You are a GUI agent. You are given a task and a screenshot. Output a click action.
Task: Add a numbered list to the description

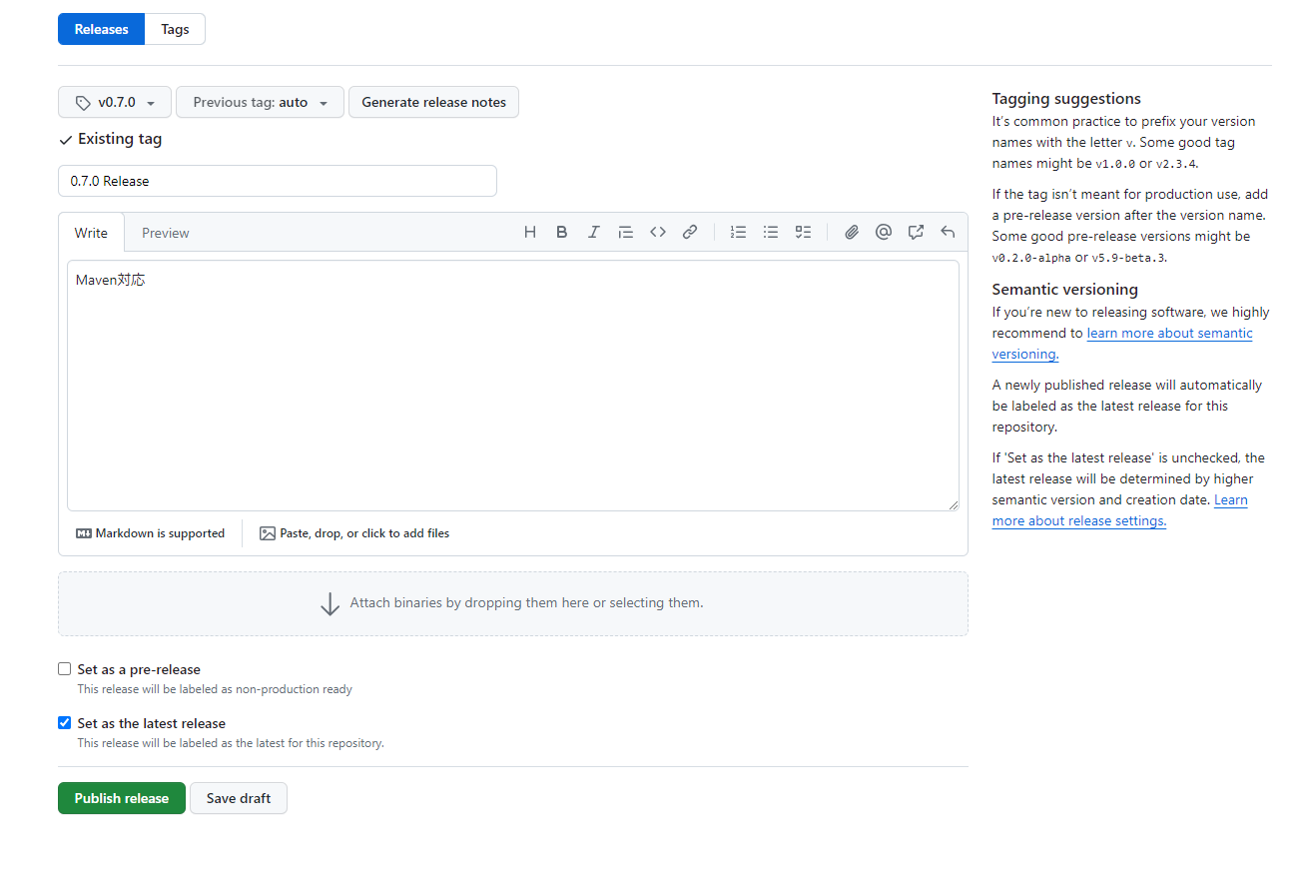pos(738,231)
